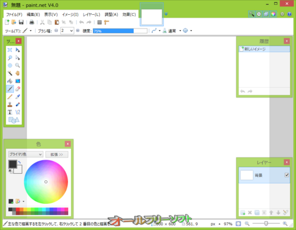
Task: Select the Pan hand tool
Action: pos(18,73)
